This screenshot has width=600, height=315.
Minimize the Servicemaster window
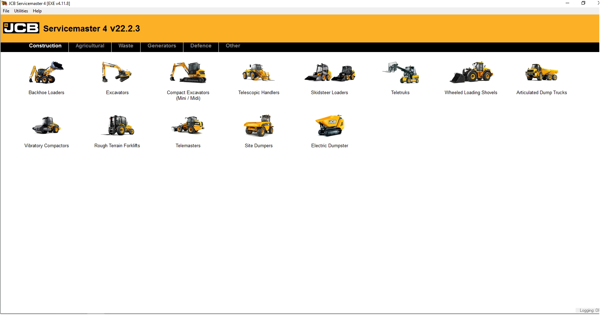coord(567,3)
